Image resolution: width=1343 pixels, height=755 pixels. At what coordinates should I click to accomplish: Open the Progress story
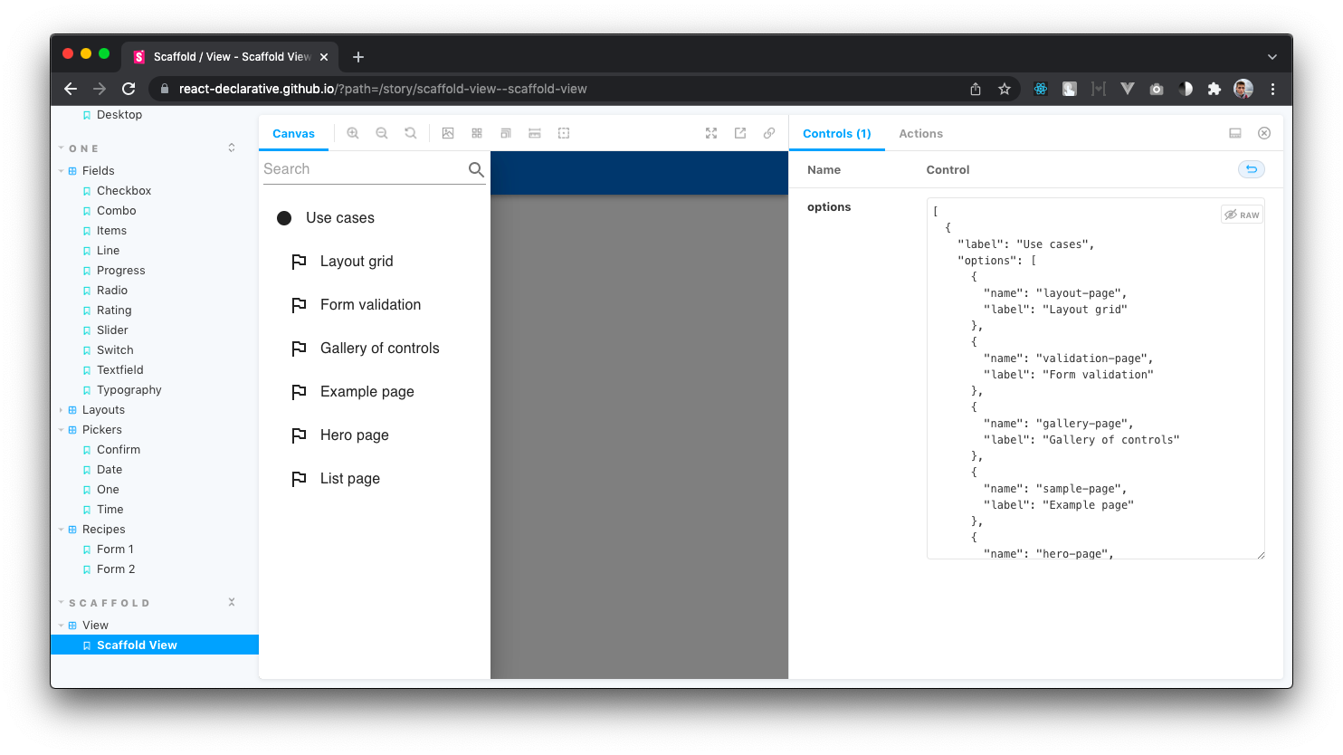[x=121, y=271]
